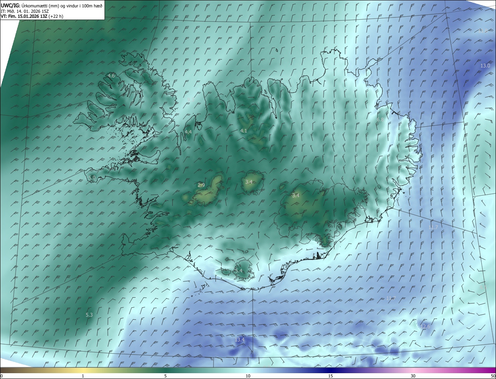Click the '1' tick on the color scale
Image resolution: width=496 pixels, height=379 pixels.
83,376
